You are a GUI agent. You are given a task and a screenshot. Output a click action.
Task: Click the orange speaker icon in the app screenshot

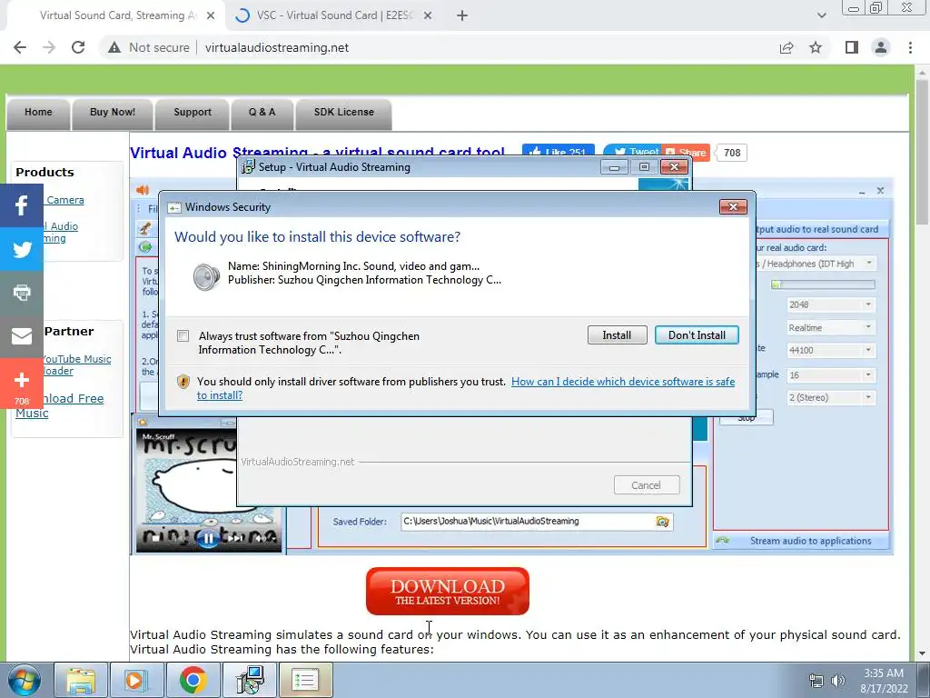tap(143, 190)
